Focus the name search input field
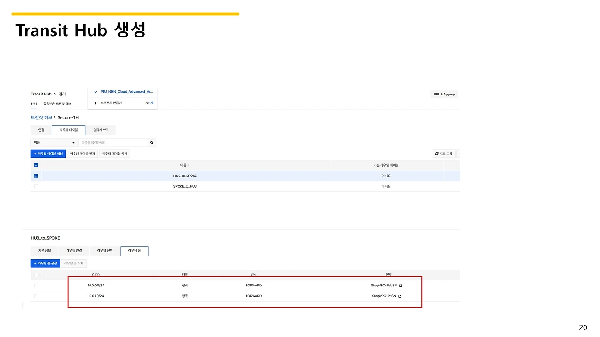Screen dimensions: 600x337 113,143
